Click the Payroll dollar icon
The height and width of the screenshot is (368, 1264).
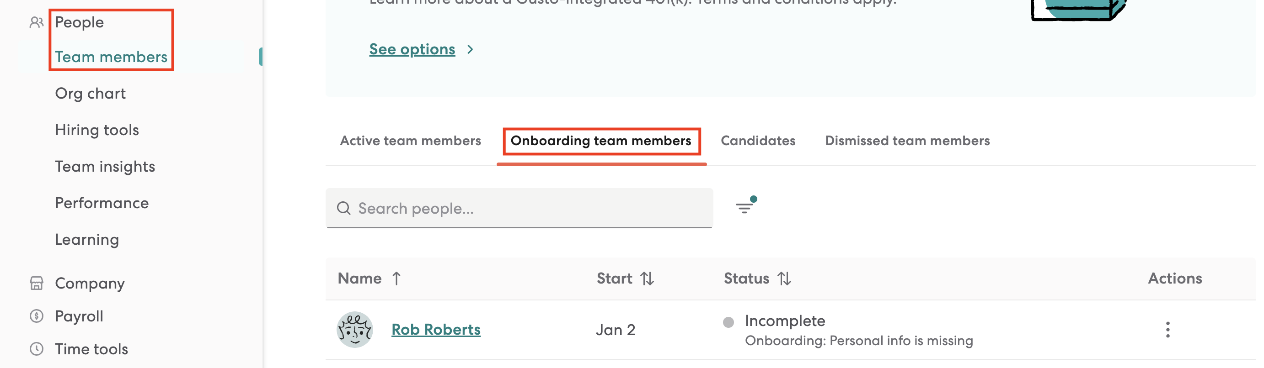coord(36,316)
